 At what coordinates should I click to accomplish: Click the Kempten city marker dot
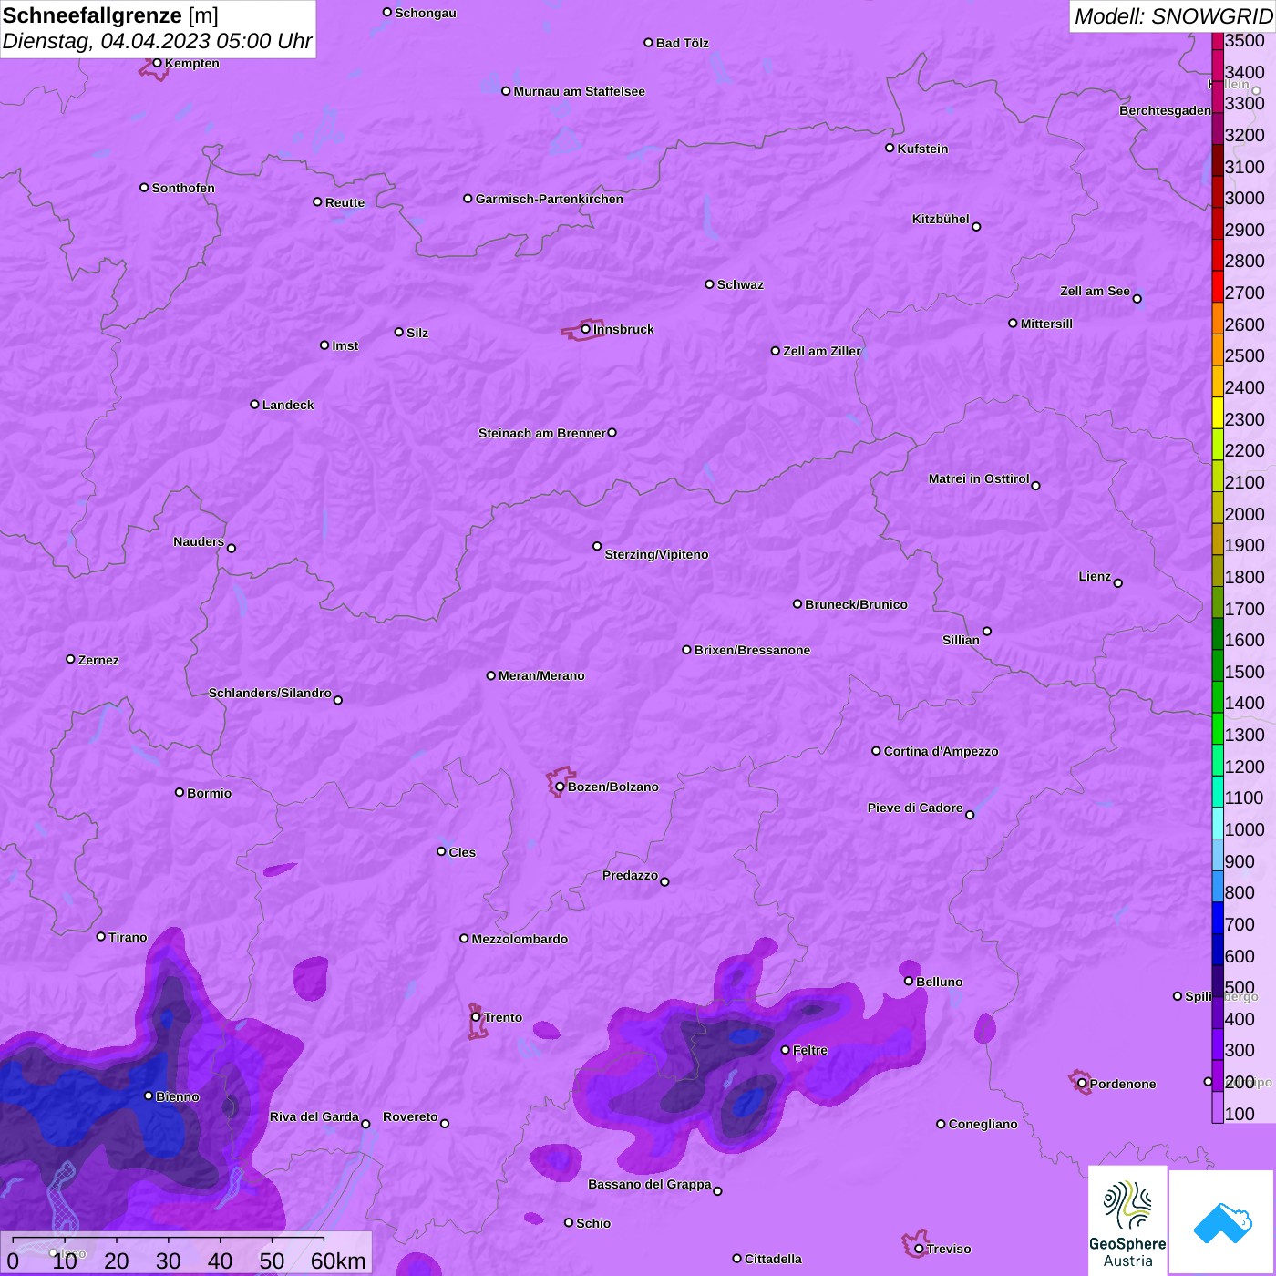[158, 63]
